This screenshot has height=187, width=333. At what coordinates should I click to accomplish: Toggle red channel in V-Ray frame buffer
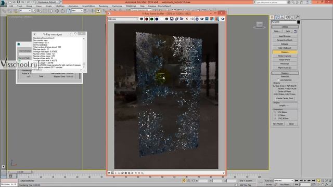(x=147, y=19)
